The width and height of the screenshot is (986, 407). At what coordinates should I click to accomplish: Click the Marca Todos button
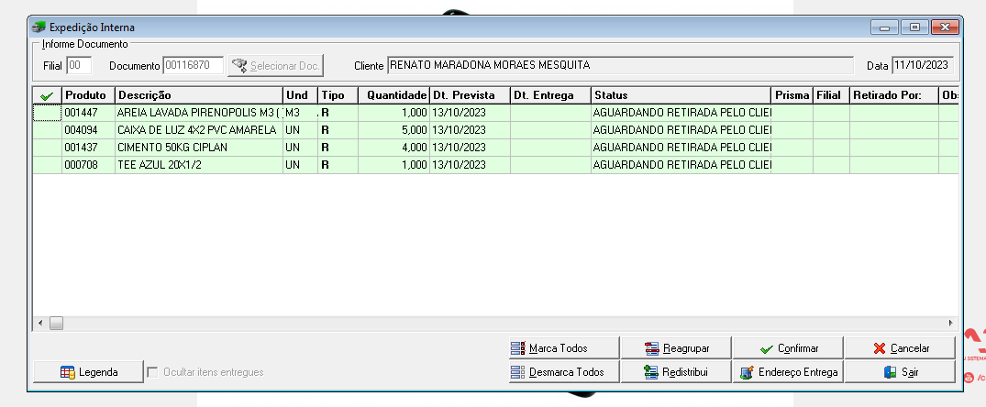tap(564, 348)
